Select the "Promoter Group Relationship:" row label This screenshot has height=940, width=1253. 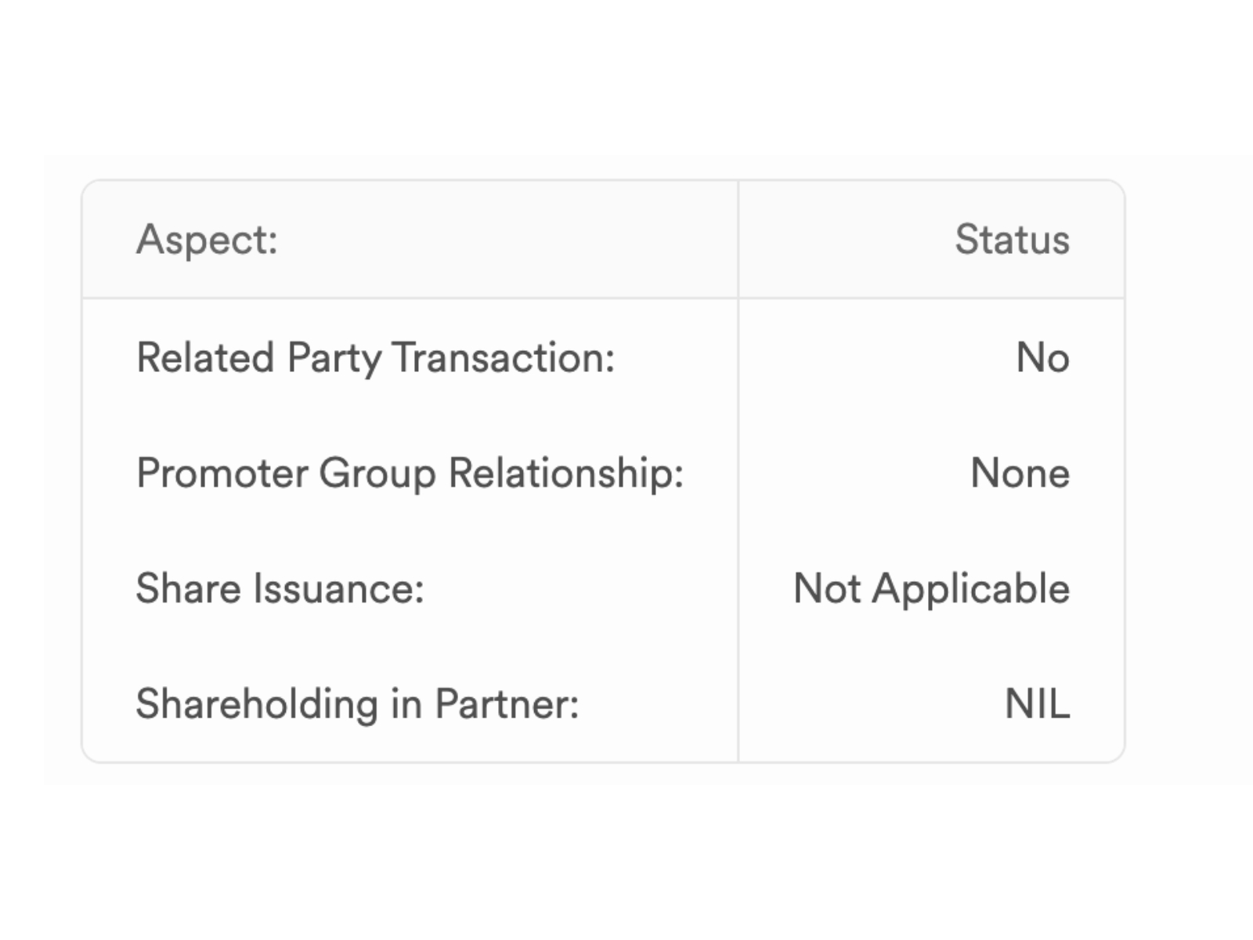pos(410,473)
